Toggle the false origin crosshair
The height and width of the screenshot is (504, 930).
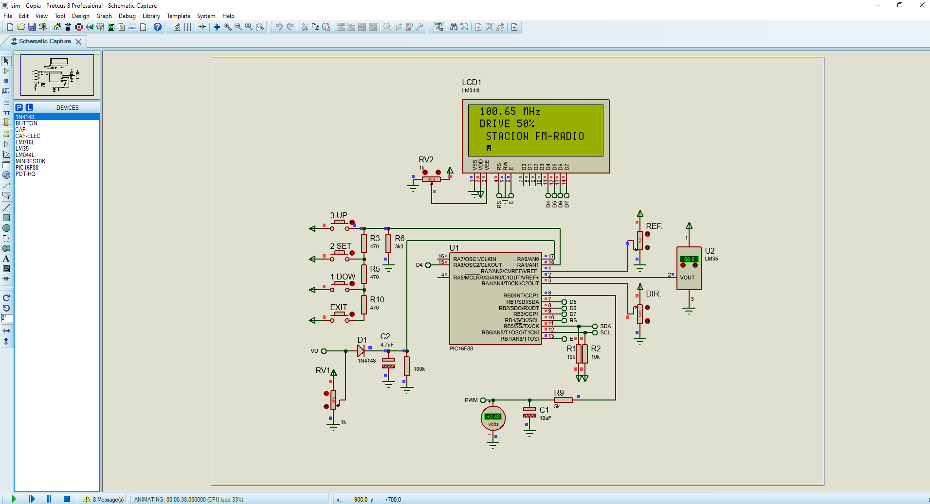coord(202,27)
